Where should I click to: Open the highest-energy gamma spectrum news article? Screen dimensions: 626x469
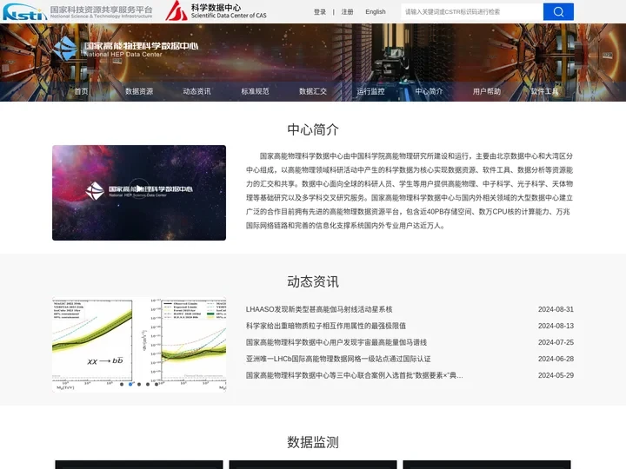[x=336, y=342]
